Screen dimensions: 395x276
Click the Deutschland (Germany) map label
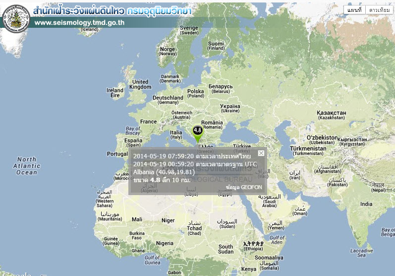168,100
